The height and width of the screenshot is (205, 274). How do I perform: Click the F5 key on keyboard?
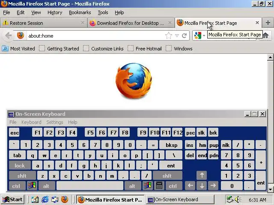pyautogui.click(x=90, y=132)
